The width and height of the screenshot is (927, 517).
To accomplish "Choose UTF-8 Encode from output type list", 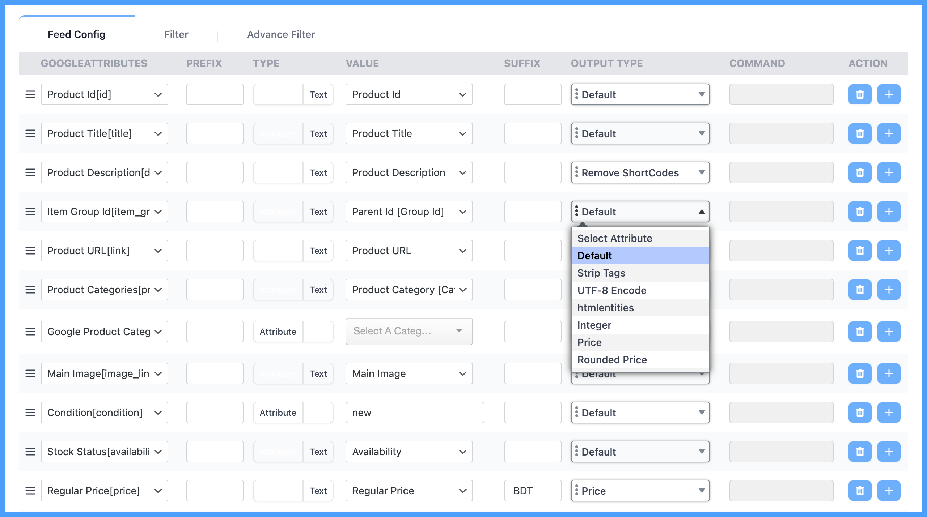I will tap(640, 290).
